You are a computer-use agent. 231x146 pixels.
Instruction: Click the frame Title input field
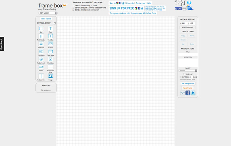[x=188, y=54]
